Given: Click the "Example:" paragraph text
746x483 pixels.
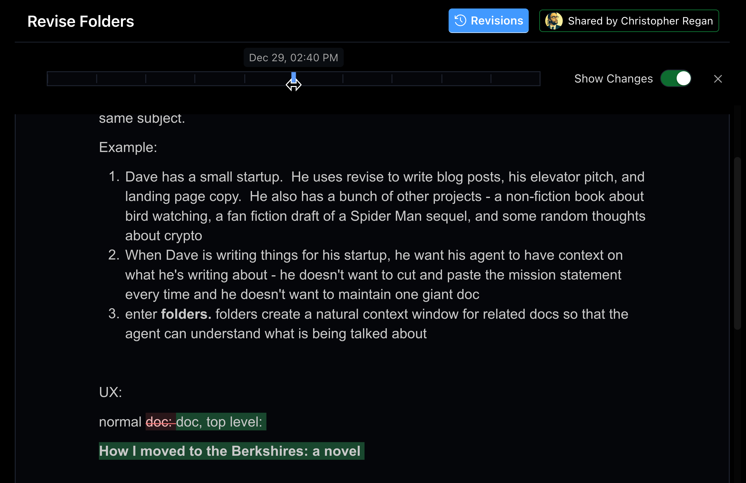Looking at the screenshot, I should coord(128,147).
